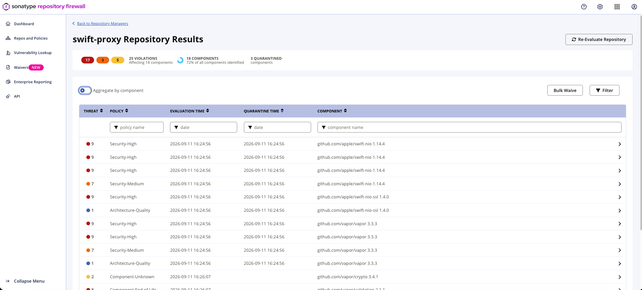Focus the Quarantine Time date filter

coord(277,127)
